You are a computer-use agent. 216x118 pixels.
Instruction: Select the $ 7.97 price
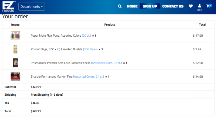197,49
